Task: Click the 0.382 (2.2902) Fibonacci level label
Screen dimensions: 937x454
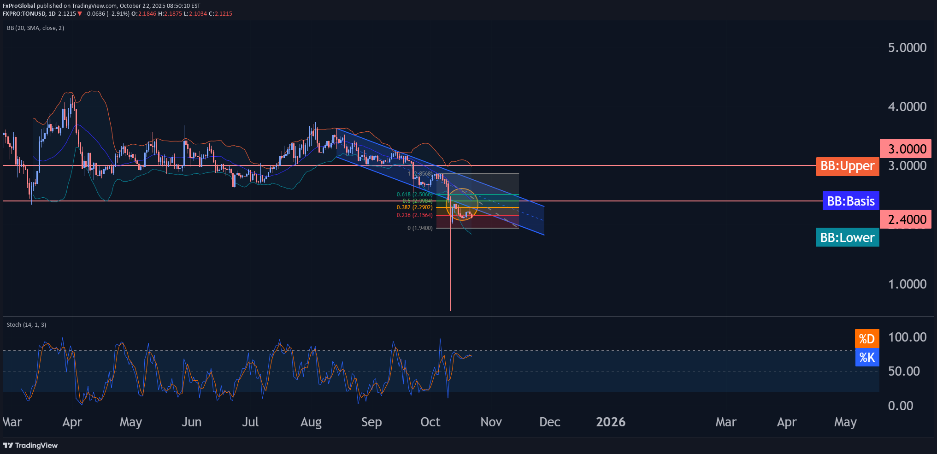Action: pos(414,207)
